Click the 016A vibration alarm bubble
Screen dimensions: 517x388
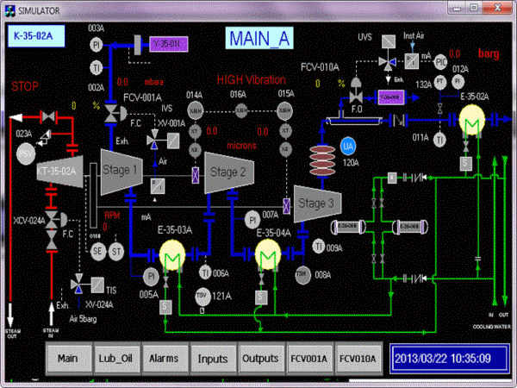tap(241, 111)
